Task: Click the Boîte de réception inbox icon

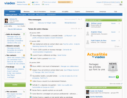Action: point(24,34)
